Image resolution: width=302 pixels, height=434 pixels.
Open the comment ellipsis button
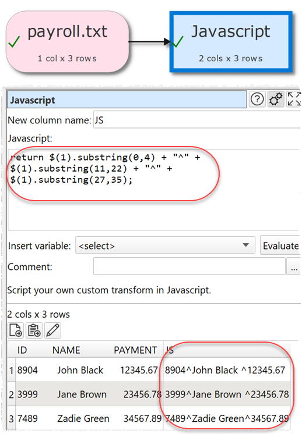pos(294,266)
